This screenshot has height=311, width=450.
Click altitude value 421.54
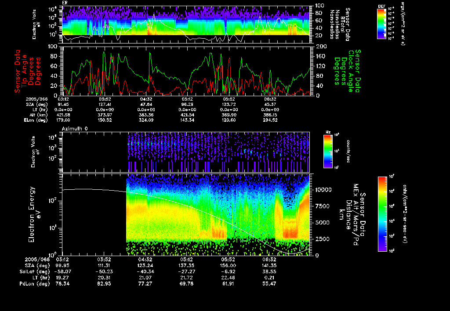(x=187, y=115)
